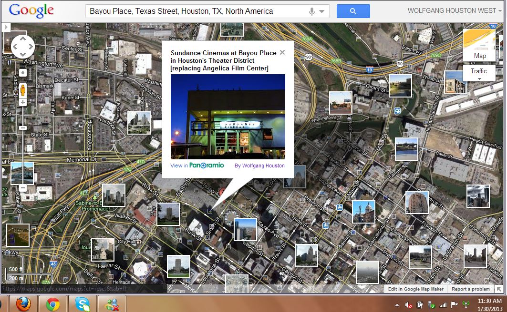Viewport: 507px width, 312px height.
Task: Open the courthouse photo thumbnail near Louisiana St
Action: tap(178, 266)
